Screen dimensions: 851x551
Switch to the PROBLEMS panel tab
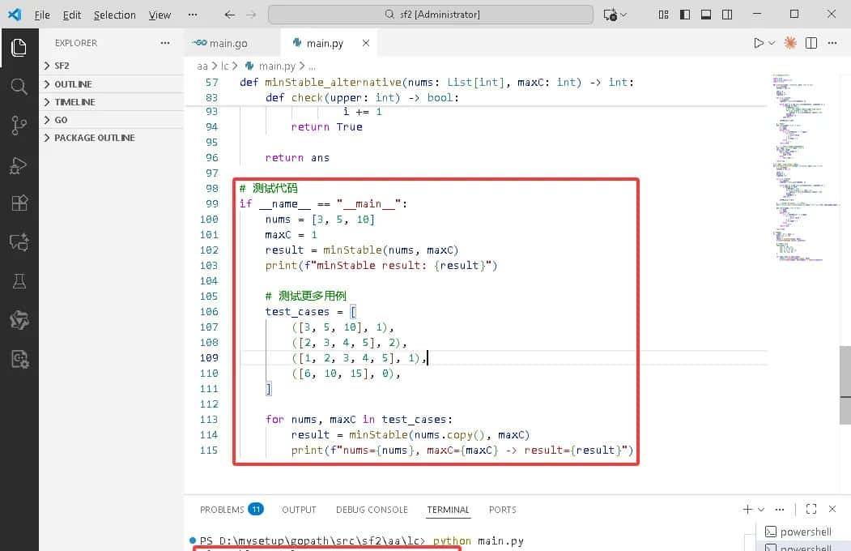point(222,510)
